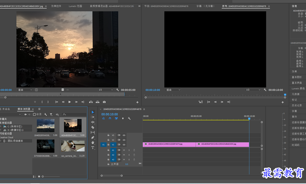The width and height of the screenshot is (306, 184).
Task: Switch to 媒体浏览器 tab
Action: pyautogui.click(x=24, y=109)
